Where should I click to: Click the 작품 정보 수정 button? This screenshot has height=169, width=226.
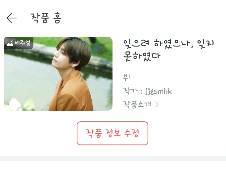click(113, 133)
